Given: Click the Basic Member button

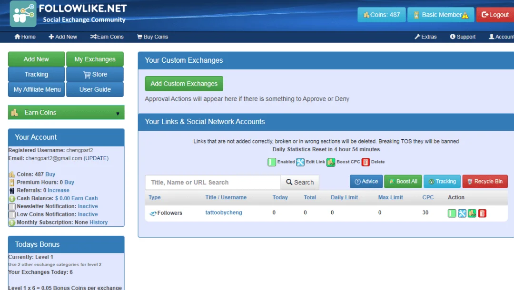Looking at the screenshot, I should pyautogui.click(x=441, y=15).
